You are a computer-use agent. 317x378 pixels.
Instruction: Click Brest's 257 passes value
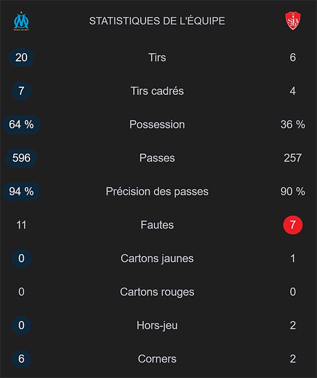click(292, 158)
